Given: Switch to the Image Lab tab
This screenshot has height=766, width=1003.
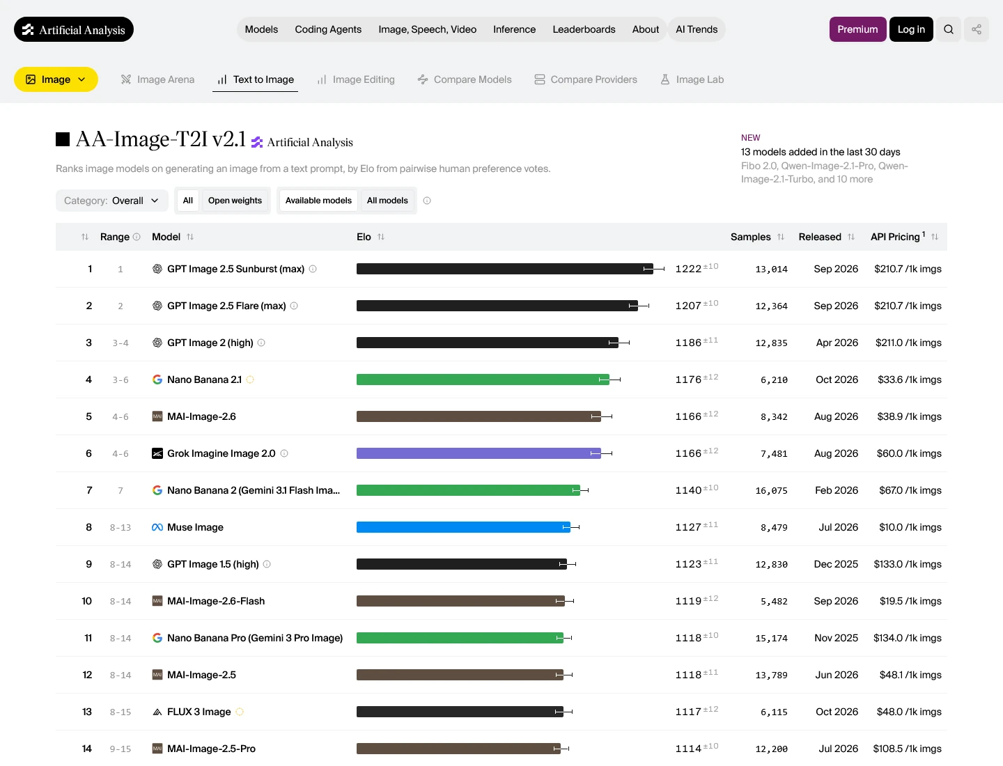Looking at the screenshot, I should 692,79.
